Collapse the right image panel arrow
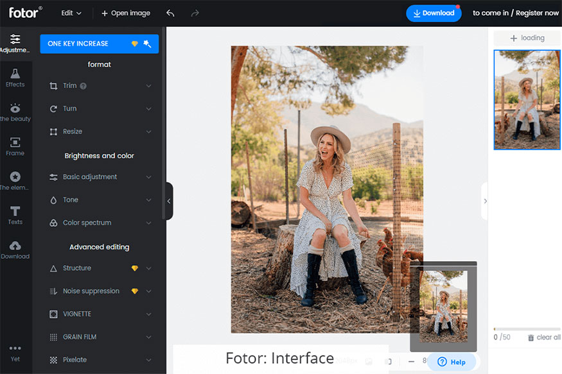 click(x=485, y=201)
